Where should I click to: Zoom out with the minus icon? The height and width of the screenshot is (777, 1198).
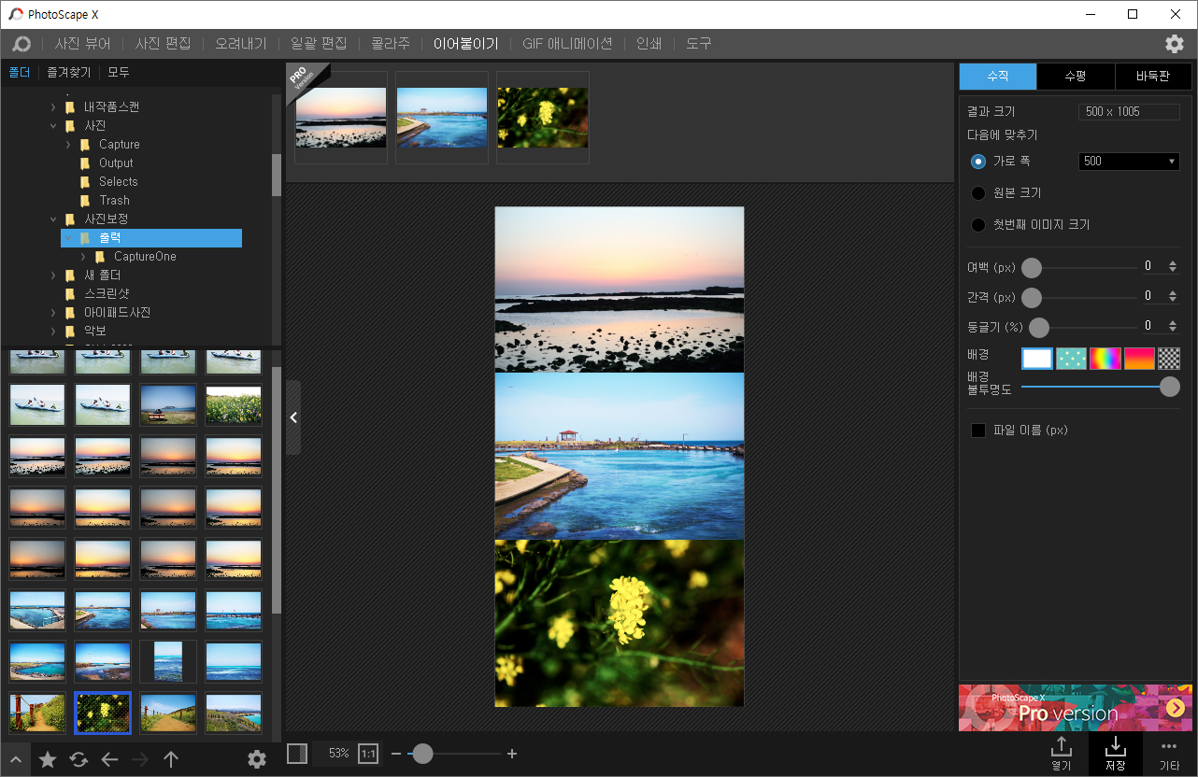click(x=396, y=754)
